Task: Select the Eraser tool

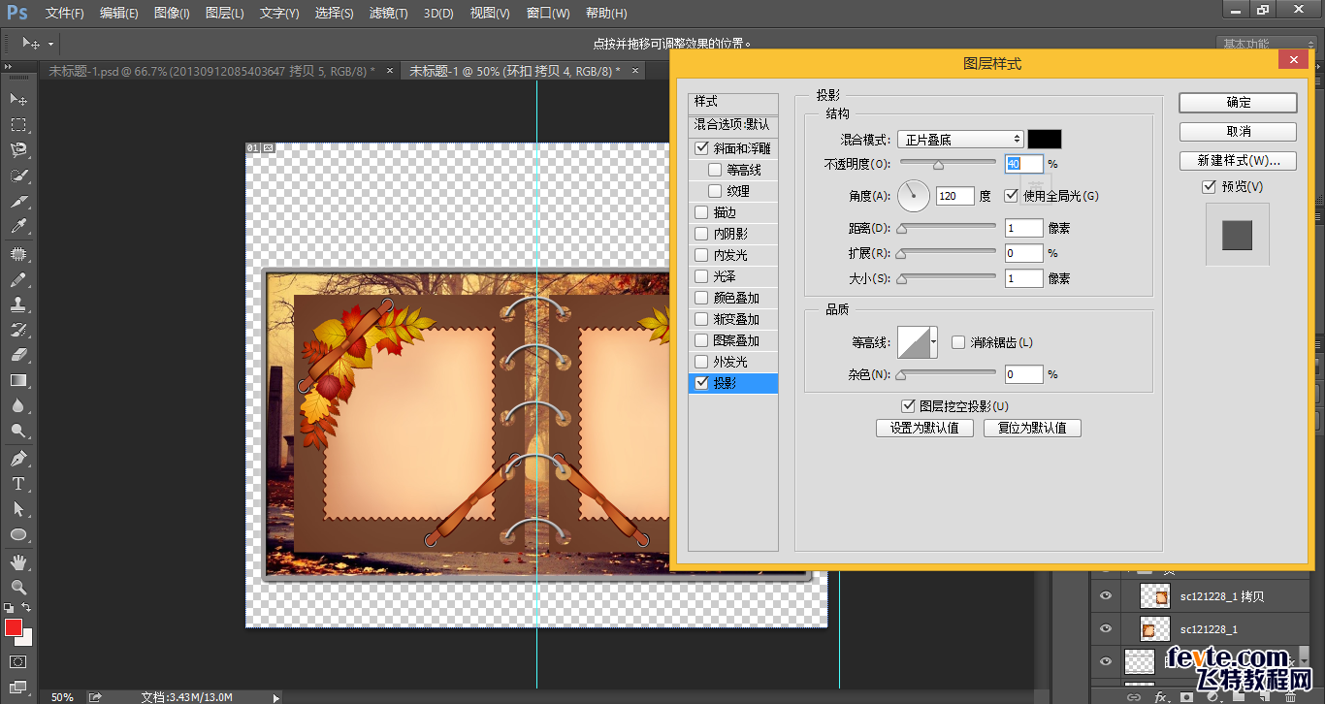Action: pyautogui.click(x=18, y=355)
